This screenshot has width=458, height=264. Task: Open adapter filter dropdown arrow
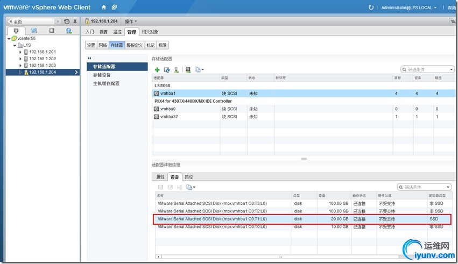[x=452, y=69]
